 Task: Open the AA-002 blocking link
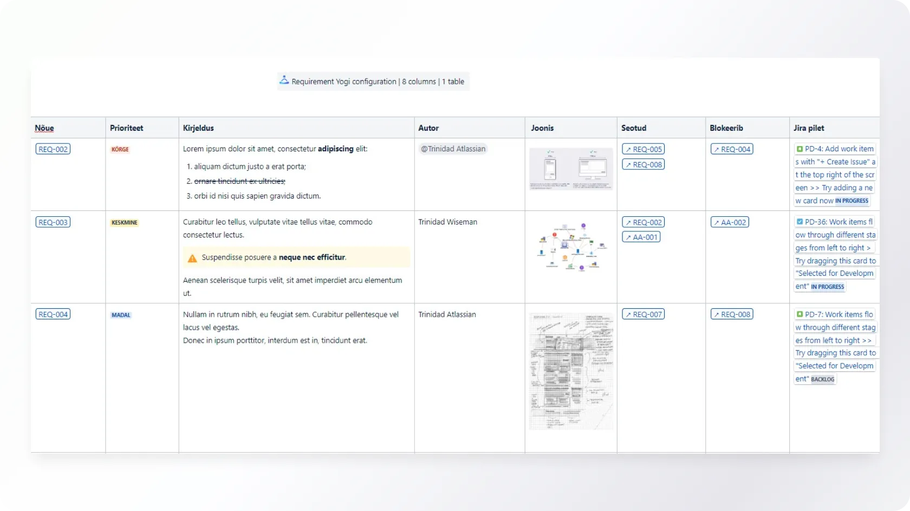[730, 222]
